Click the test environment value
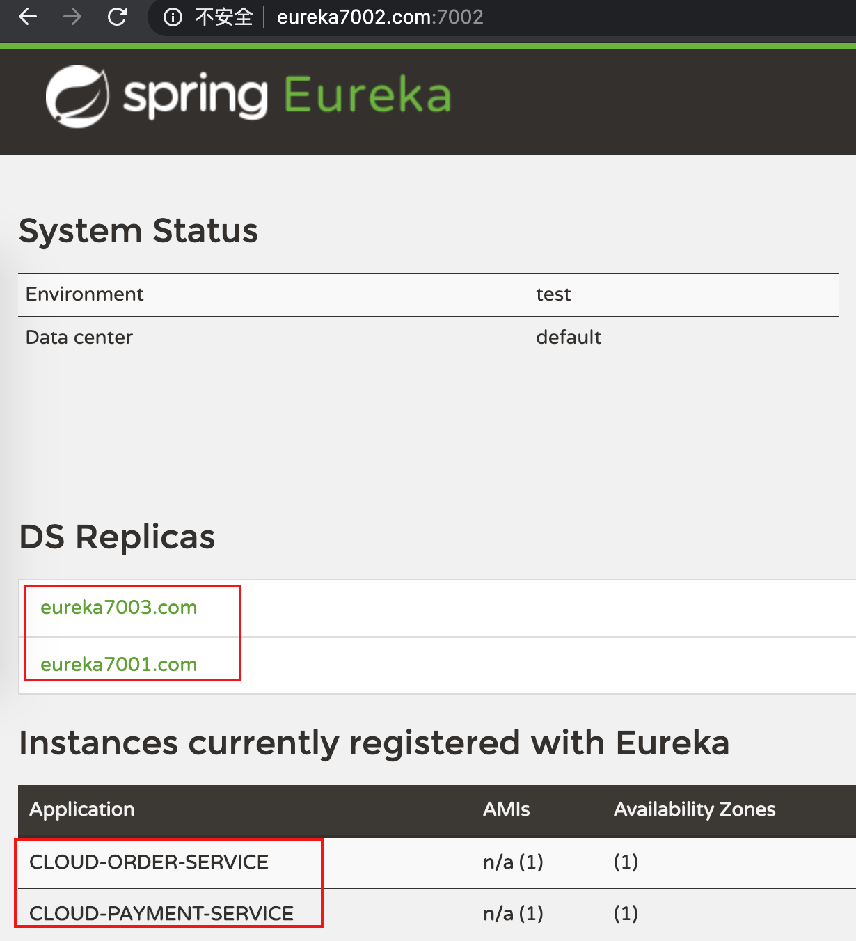 (553, 294)
